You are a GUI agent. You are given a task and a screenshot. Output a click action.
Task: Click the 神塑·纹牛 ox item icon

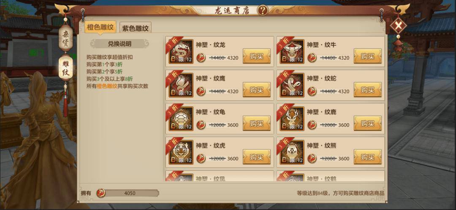[292, 51]
